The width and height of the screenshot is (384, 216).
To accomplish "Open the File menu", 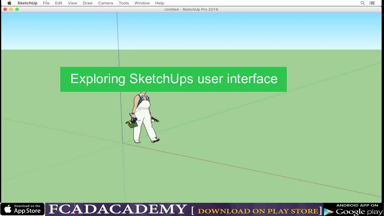I will point(46,3).
